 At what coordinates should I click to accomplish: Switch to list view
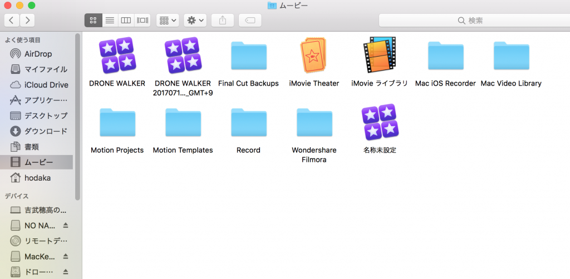[x=110, y=21]
